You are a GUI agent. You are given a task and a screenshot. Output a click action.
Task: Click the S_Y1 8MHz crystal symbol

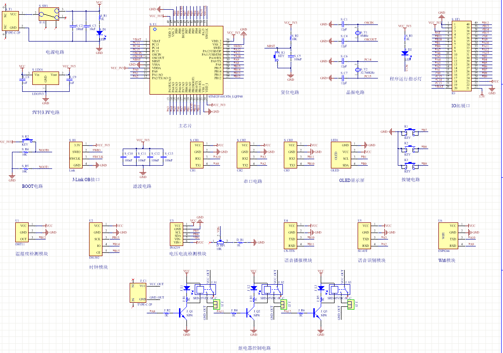coord(358,33)
